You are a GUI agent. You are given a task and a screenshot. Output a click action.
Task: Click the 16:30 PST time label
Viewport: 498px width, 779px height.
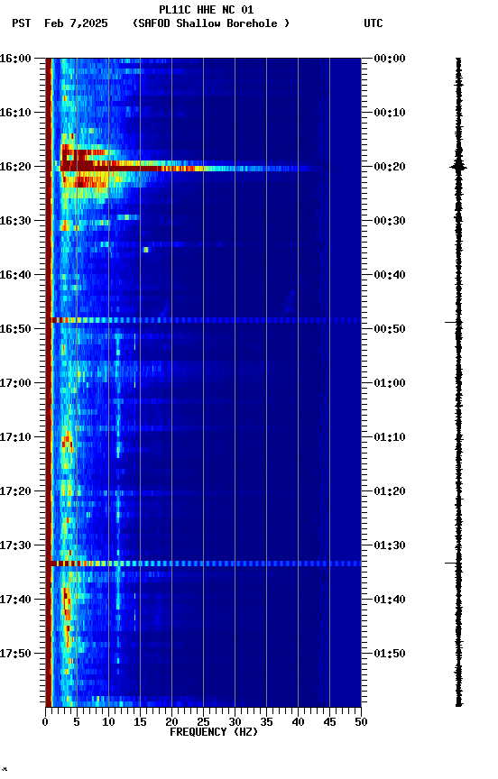click(x=15, y=221)
